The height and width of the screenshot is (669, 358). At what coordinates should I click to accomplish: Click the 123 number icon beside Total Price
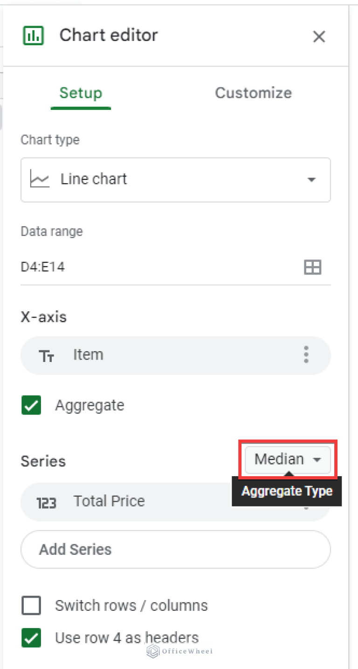click(47, 501)
